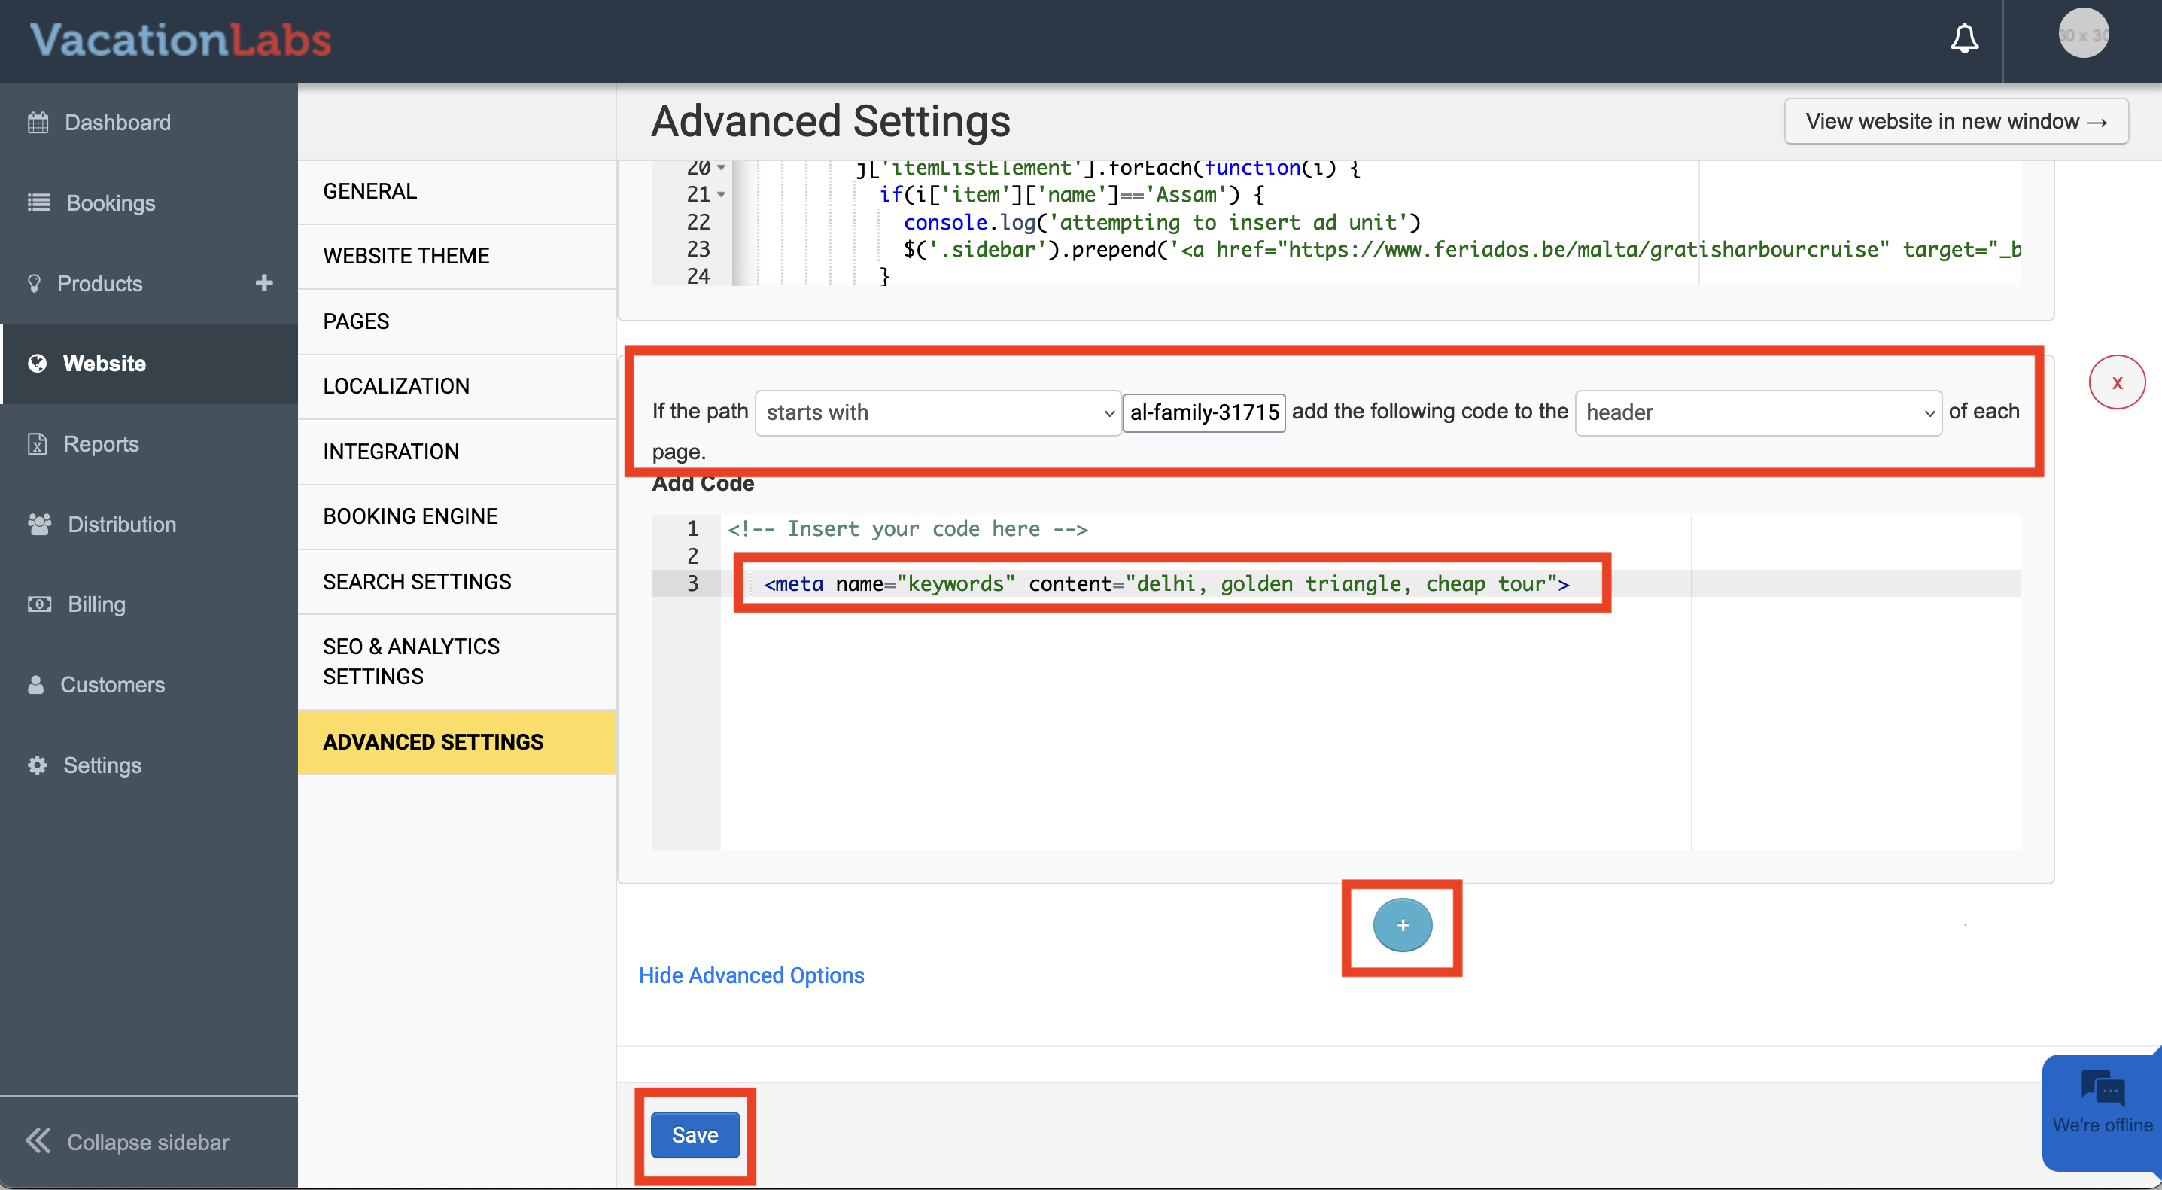Click the blue add code block button

tap(1402, 925)
